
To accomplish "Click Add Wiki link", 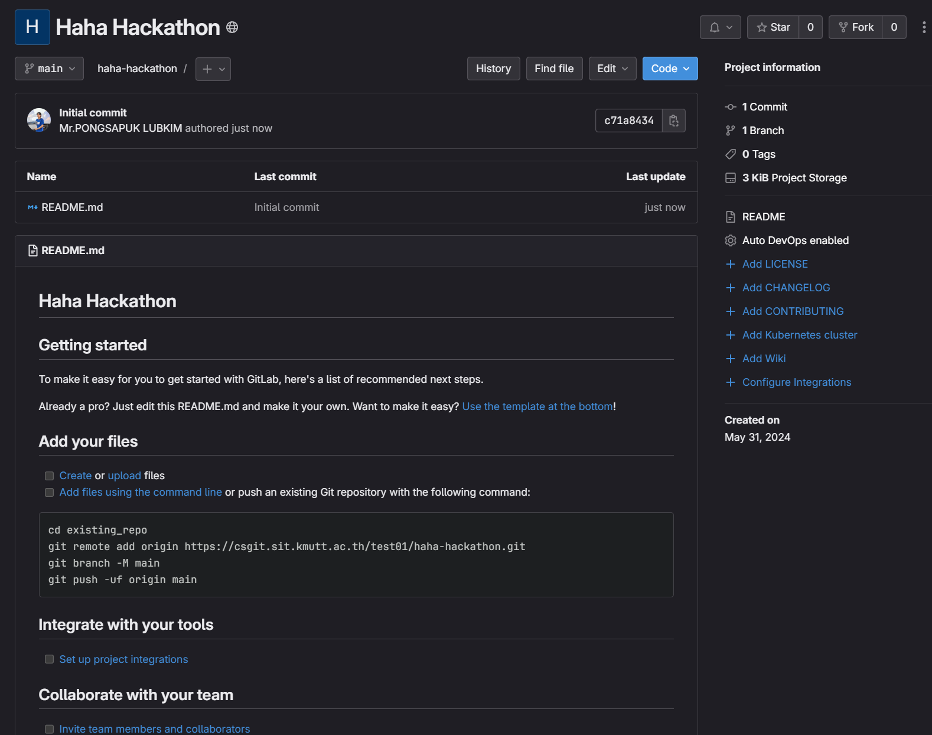I will click(x=764, y=359).
